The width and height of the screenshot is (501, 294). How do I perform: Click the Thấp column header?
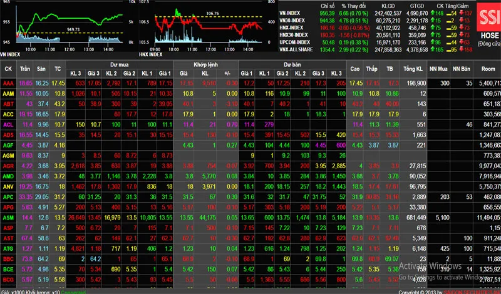371,69
